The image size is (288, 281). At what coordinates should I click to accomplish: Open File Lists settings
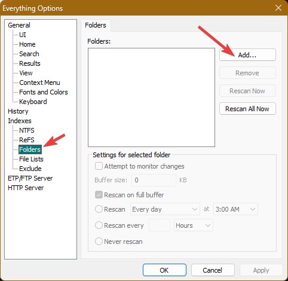tap(31, 159)
